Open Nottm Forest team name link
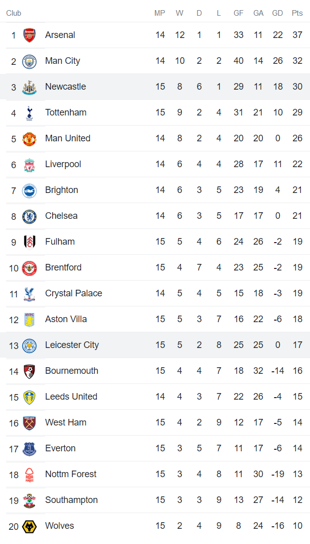Viewport: 310px width, 544px height. coord(70,474)
